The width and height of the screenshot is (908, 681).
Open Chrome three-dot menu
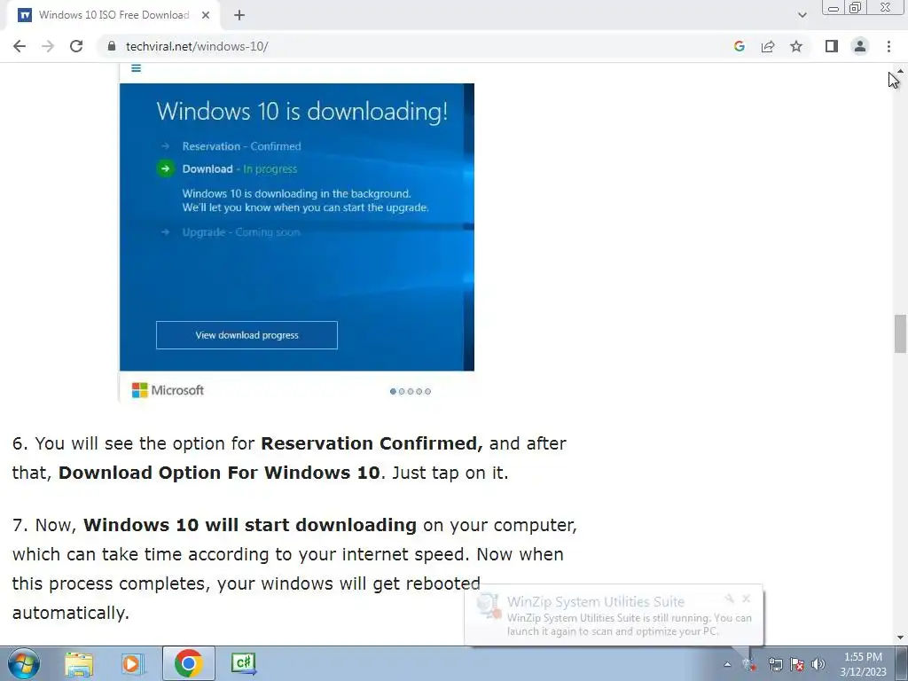pyautogui.click(x=888, y=46)
